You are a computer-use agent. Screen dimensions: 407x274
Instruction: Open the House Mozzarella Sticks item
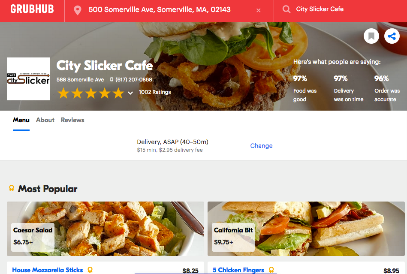(48, 270)
